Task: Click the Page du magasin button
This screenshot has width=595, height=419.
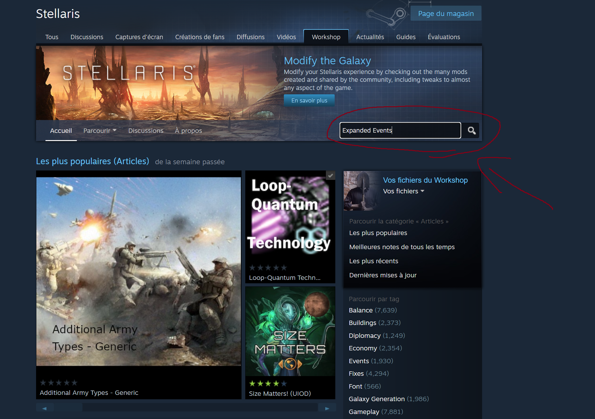Action: pos(446,13)
